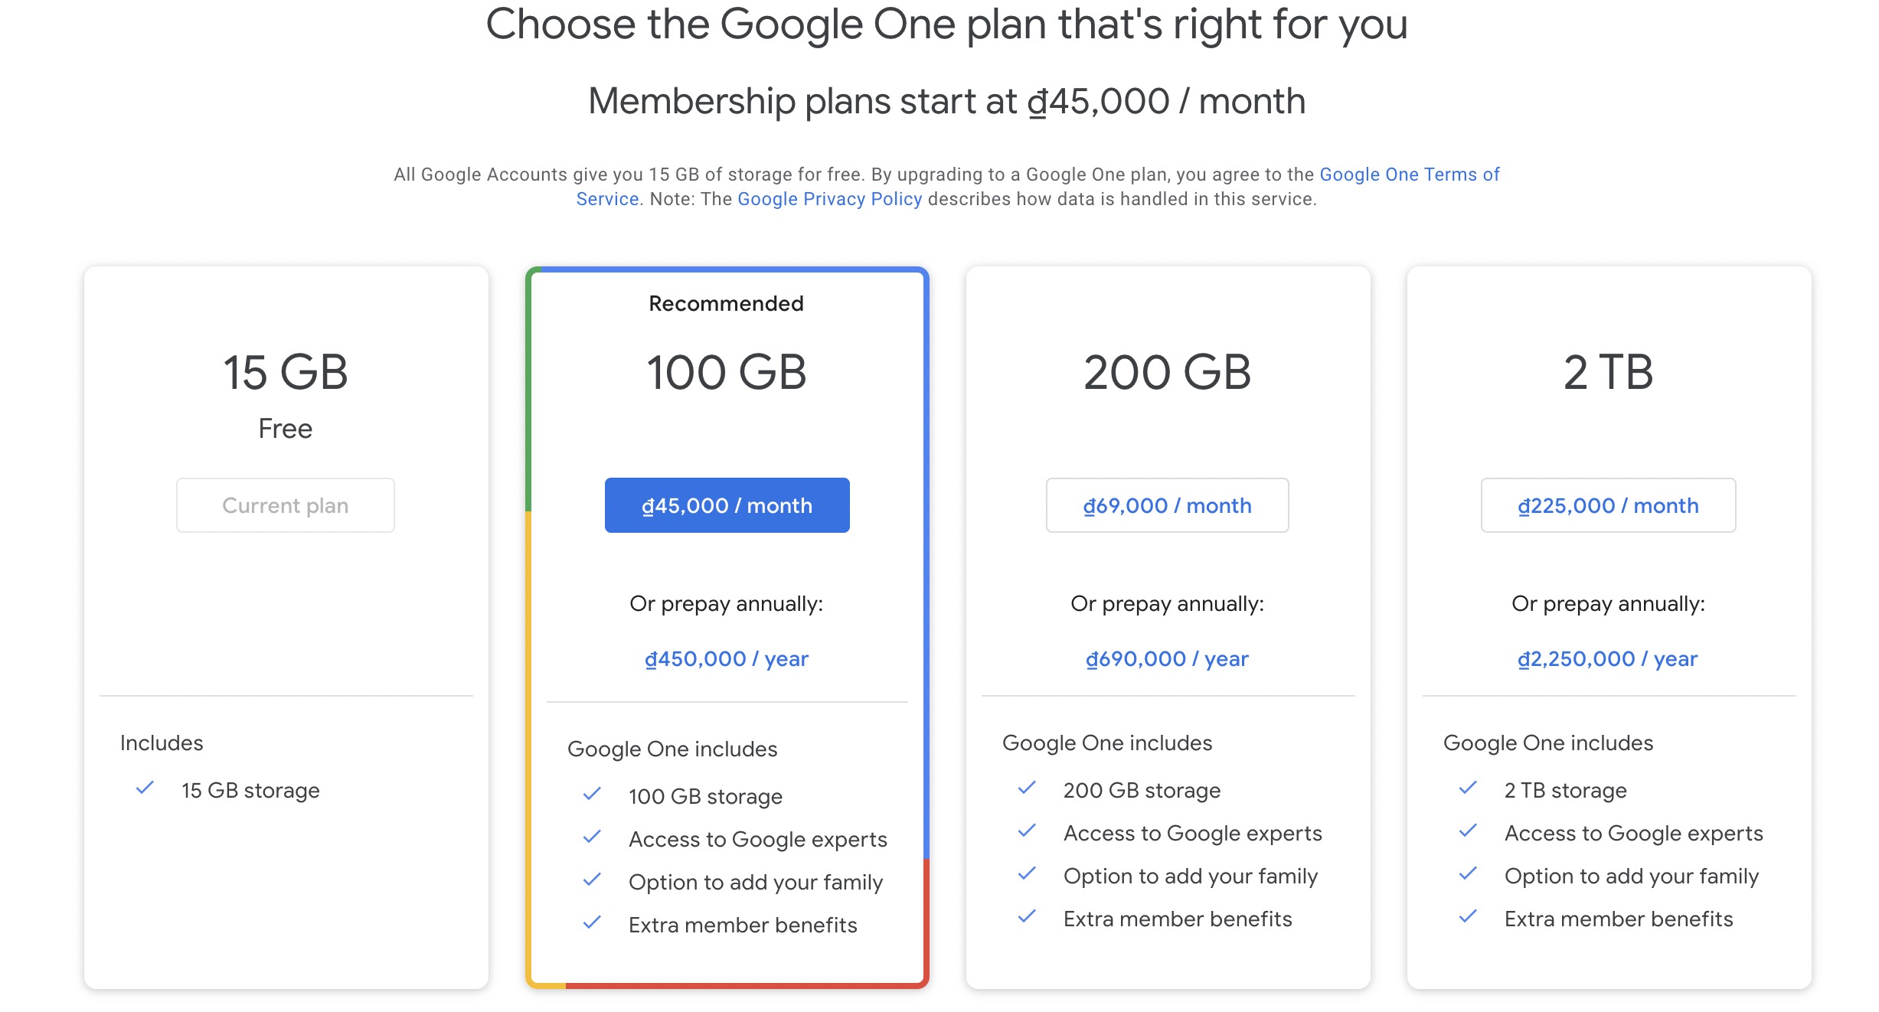This screenshot has height=1012, width=1879.
Task: Choose the ₫69,000 / month 200 GB plan
Action: pos(1167,505)
